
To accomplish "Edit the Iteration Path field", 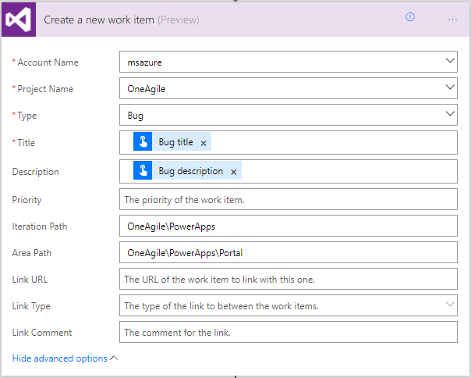I will pyautogui.click(x=289, y=226).
